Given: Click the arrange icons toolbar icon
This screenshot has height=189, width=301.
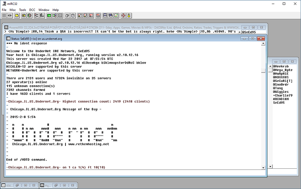Looking at the screenshot, I should 117,15.
